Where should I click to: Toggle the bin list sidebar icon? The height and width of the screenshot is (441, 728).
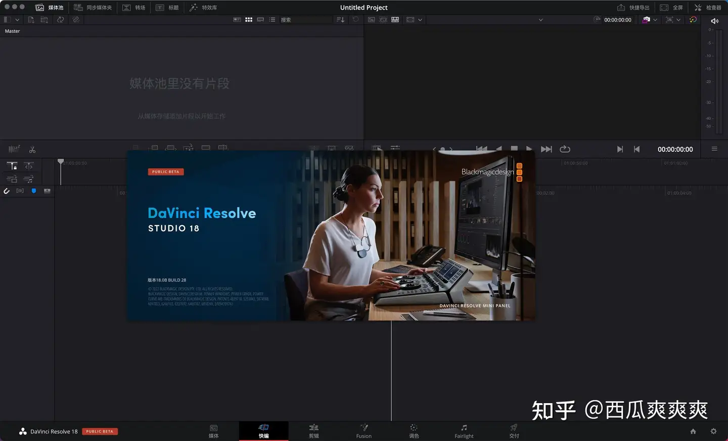7,20
